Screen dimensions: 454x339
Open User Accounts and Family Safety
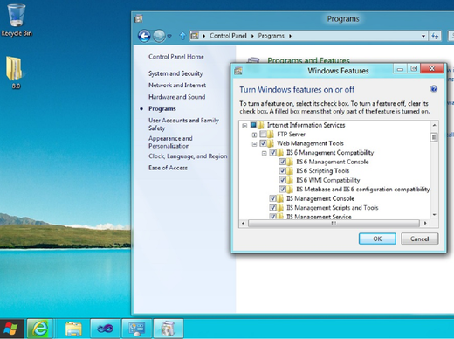[x=183, y=124]
